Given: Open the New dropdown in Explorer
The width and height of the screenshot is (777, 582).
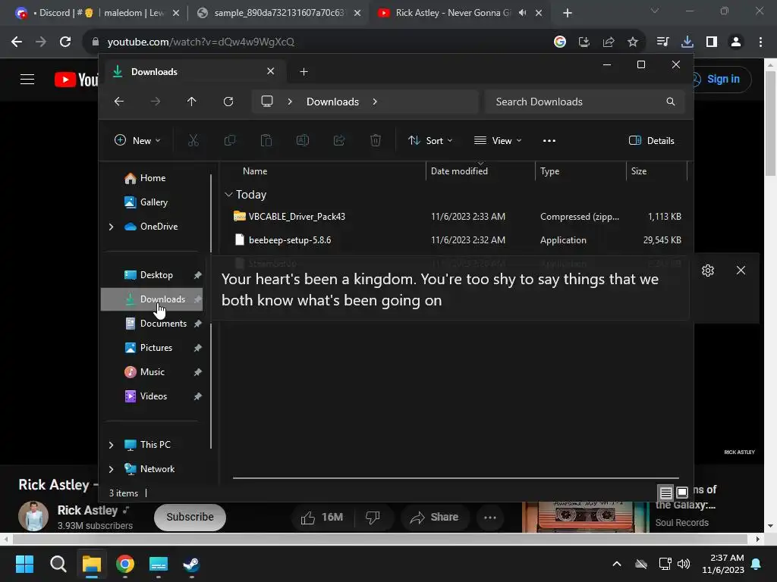Looking at the screenshot, I should coord(137,140).
